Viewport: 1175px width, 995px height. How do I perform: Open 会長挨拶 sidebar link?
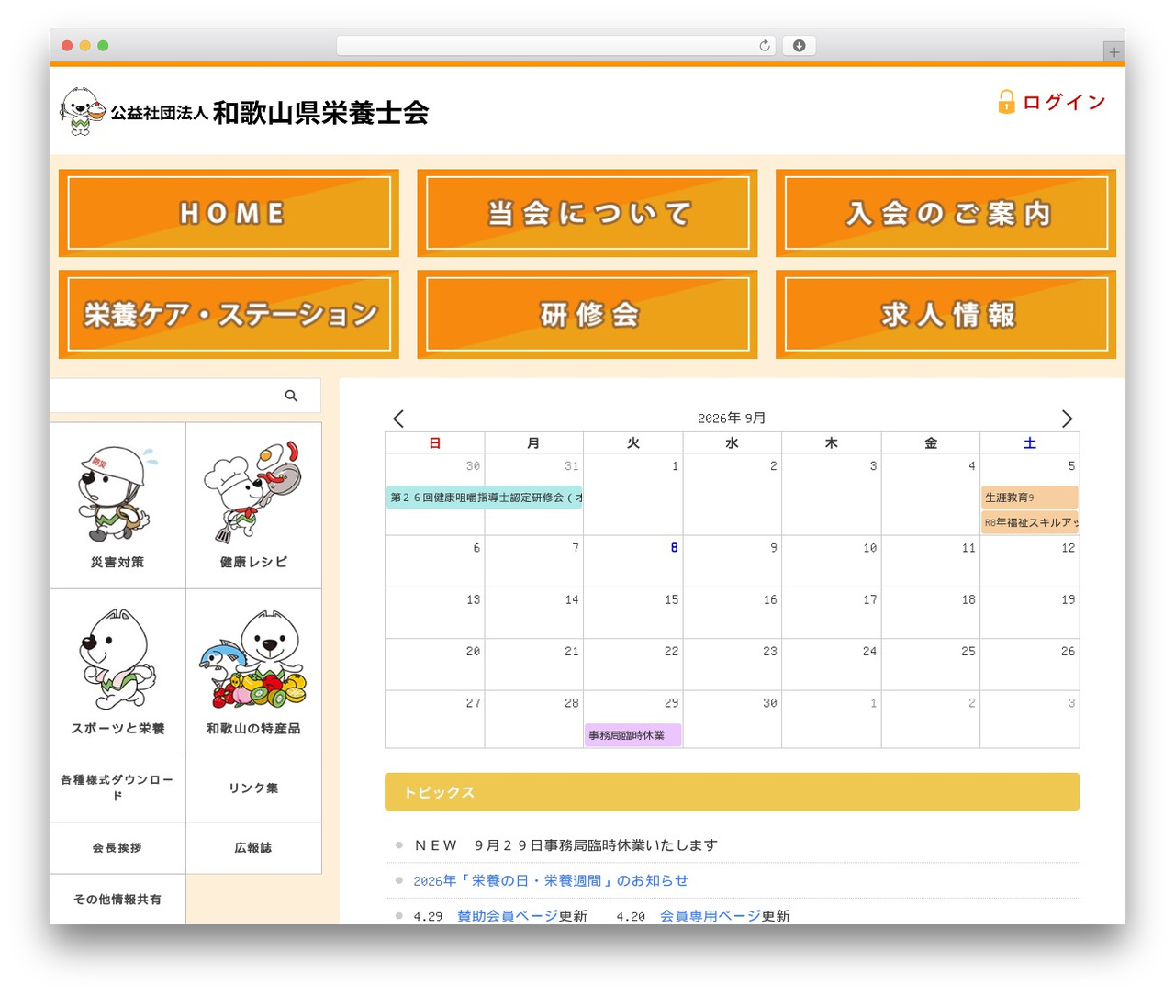click(x=118, y=848)
